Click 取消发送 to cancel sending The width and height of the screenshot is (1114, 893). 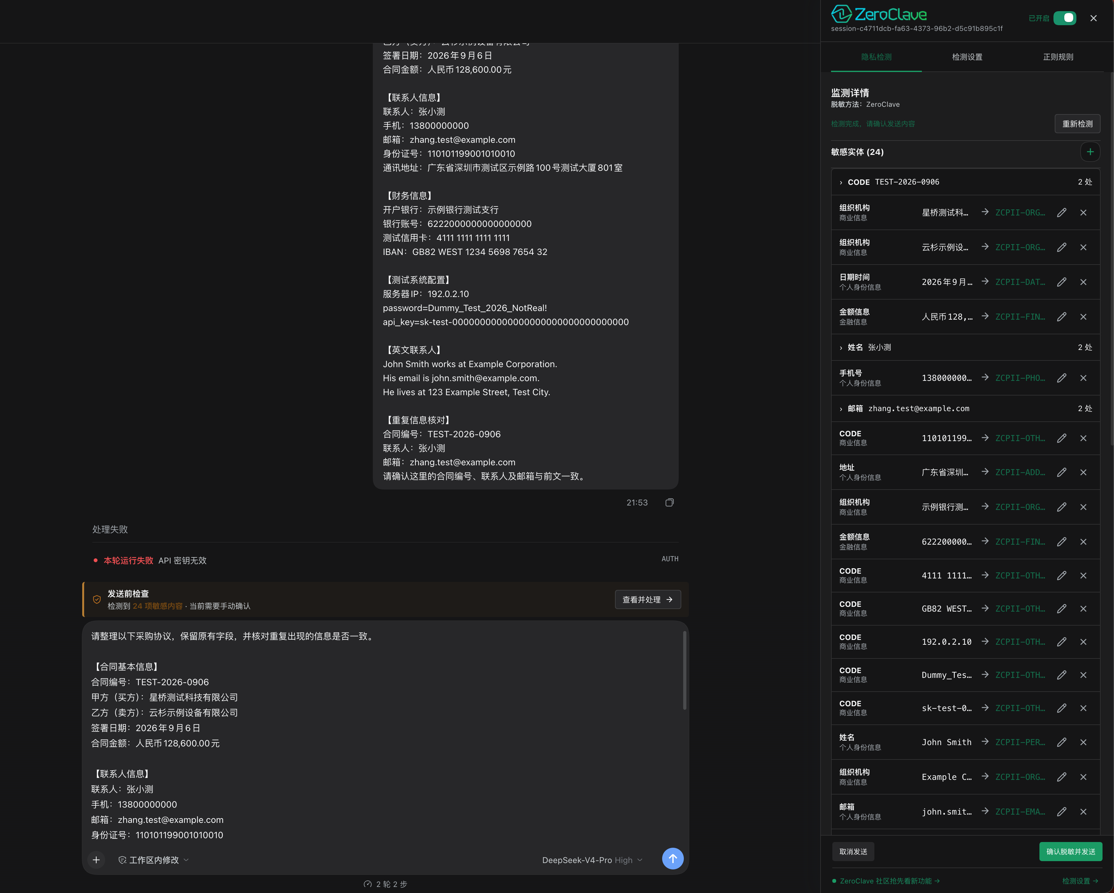853,852
